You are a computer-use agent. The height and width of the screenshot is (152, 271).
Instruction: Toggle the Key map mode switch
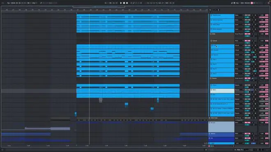tap(237, 3)
